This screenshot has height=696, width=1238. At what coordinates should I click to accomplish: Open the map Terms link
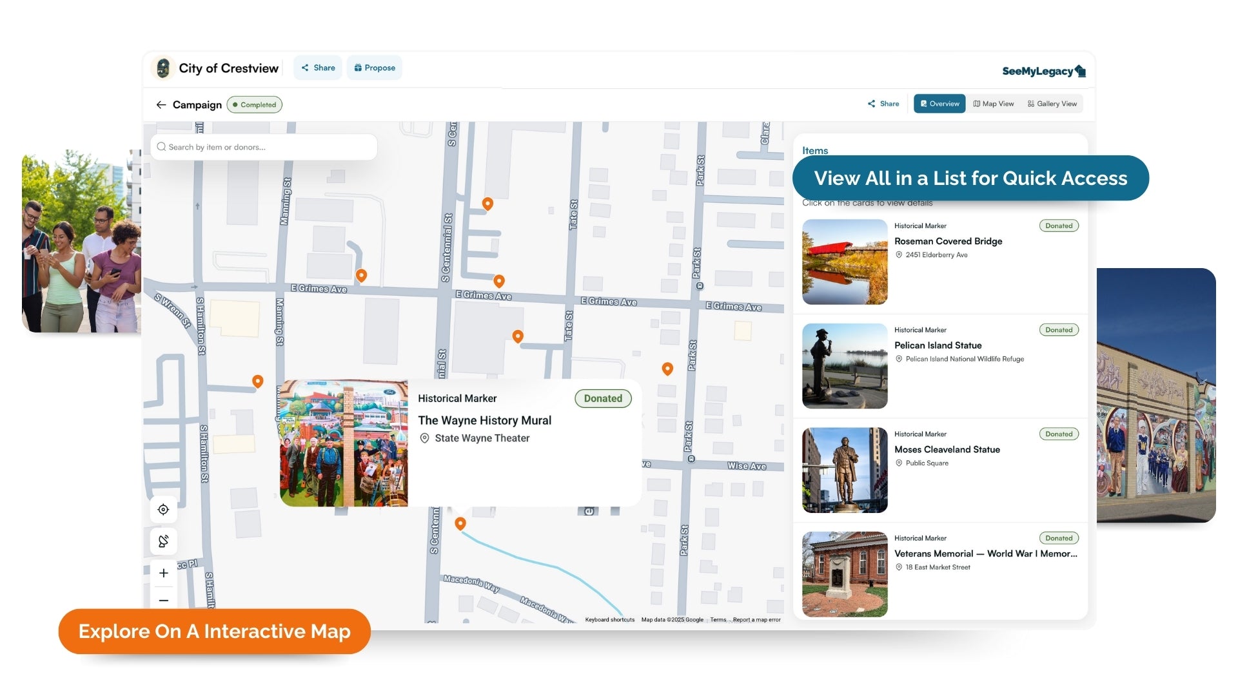click(718, 620)
